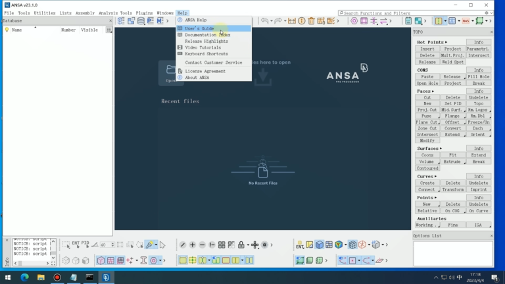
Task: Select the ENT pick mode icon
Action: click(76, 244)
